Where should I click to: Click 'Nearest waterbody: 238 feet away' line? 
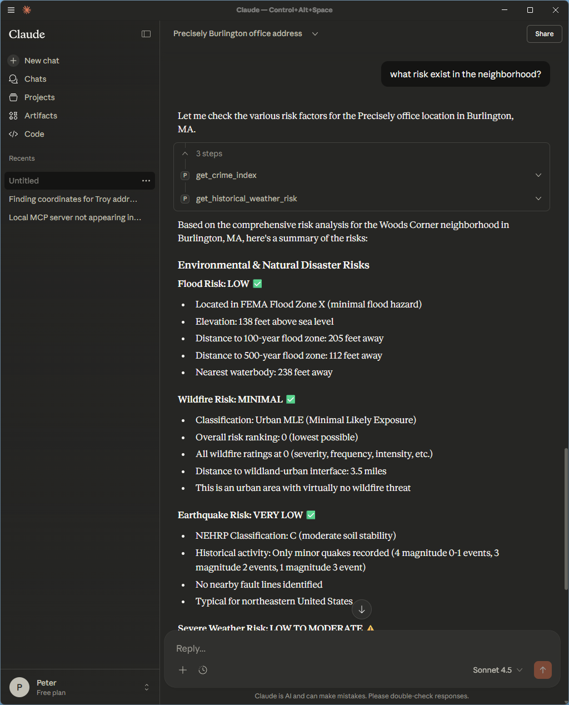[x=264, y=372]
